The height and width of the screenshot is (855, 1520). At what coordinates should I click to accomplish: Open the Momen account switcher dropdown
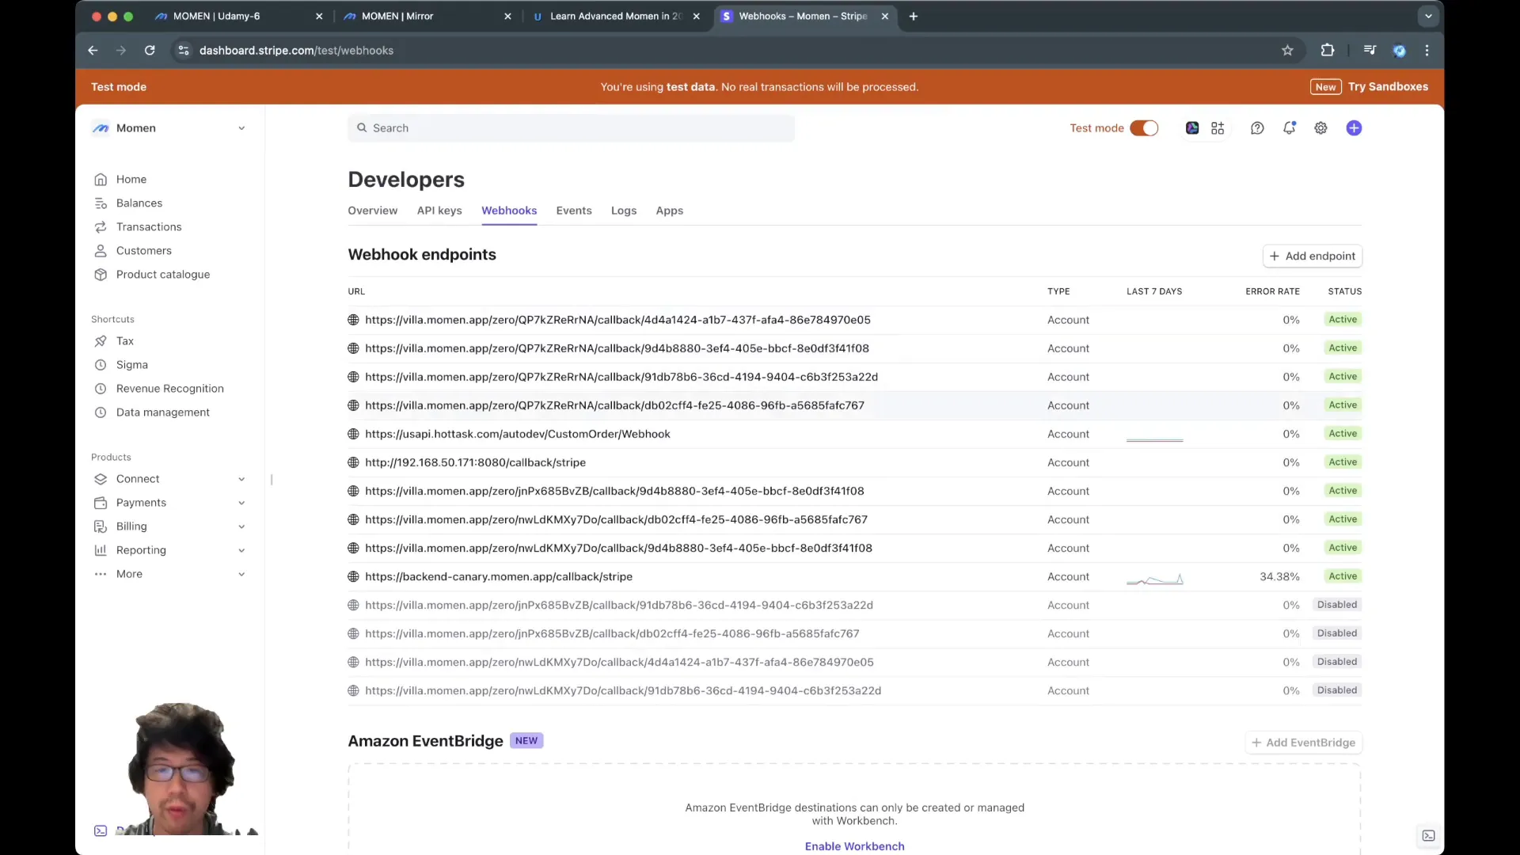(x=169, y=128)
